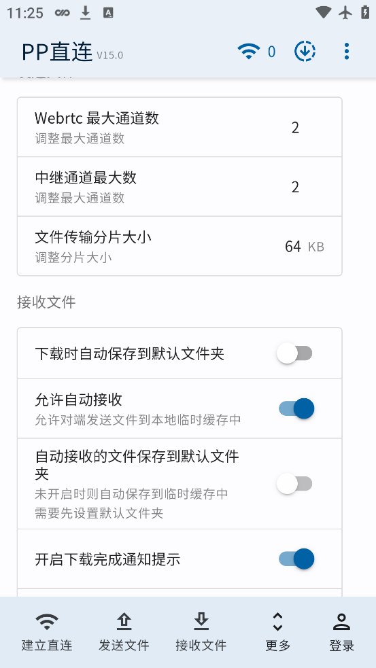Enable 下载时自动保存到默认文件夹 switch

pyautogui.click(x=294, y=353)
